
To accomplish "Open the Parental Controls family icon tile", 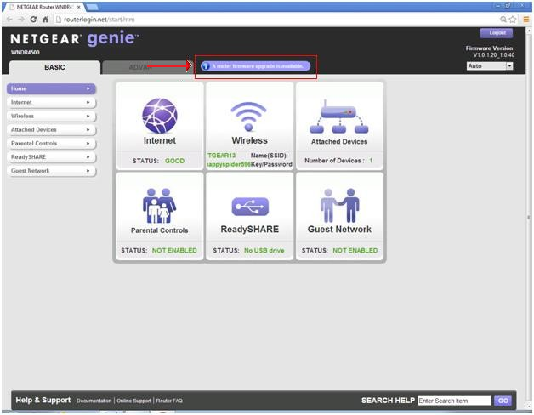I will click(x=160, y=216).
